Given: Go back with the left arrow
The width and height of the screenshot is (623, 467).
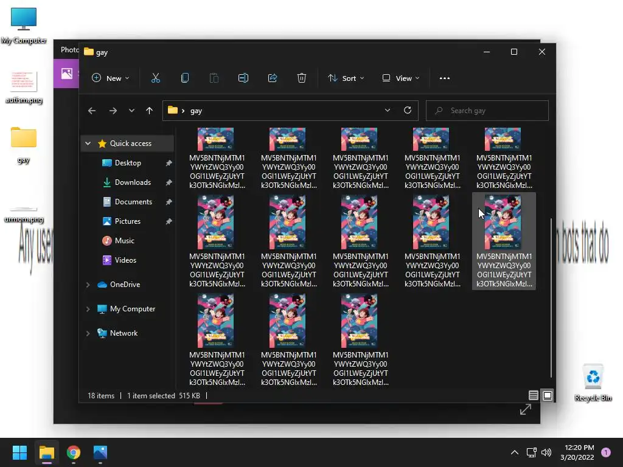Looking at the screenshot, I should tap(92, 111).
